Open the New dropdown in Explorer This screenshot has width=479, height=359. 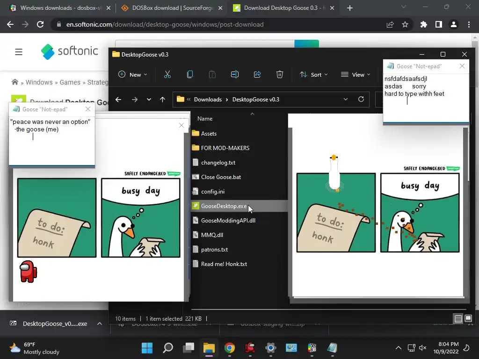(132, 74)
